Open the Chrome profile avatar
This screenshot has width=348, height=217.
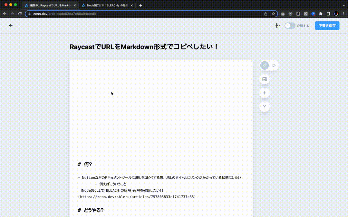336,14
